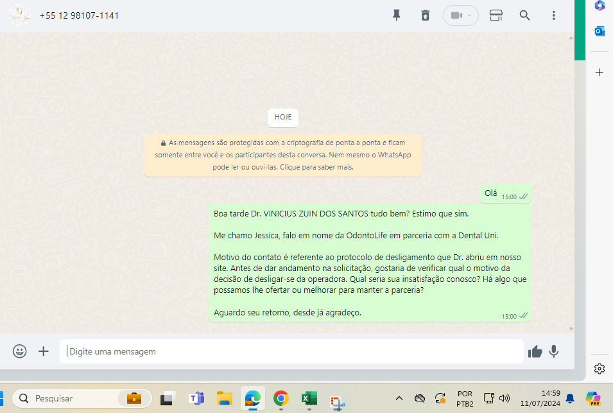Delete the chat using the trash icon
This screenshot has width=613, height=413.
coord(426,15)
